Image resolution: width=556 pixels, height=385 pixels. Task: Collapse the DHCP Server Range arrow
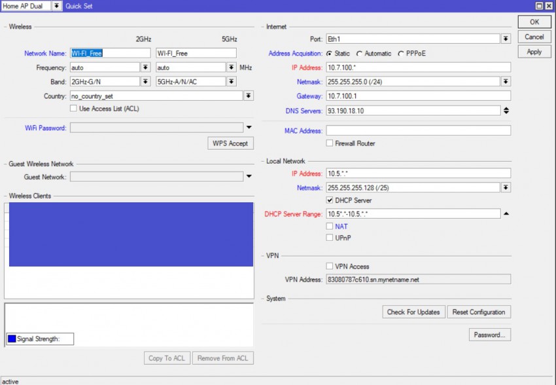click(x=506, y=214)
